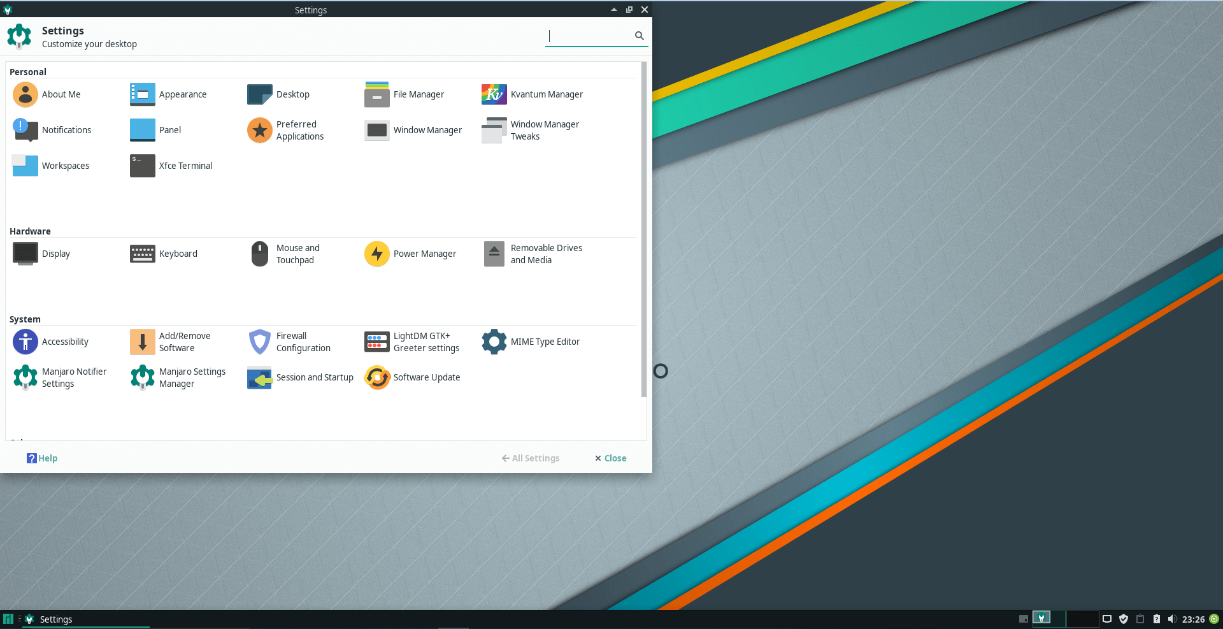Click the power manager battery tray icon

(x=1156, y=619)
